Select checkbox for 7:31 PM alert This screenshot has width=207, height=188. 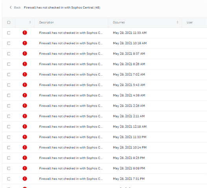[x=9, y=179]
